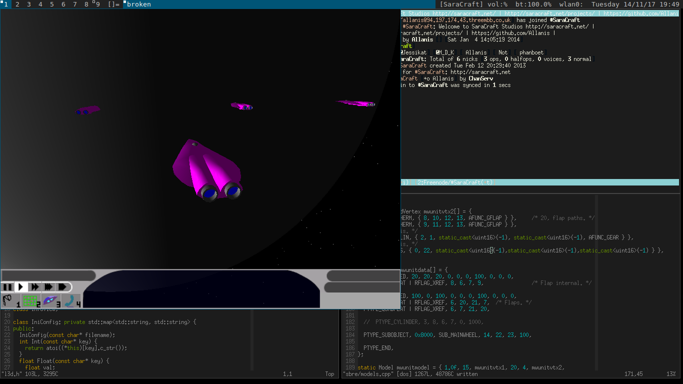The width and height of the screenshot is (683, 384).
Task: Select the purple spaceship icon numbered 3
Action: (51, 300)
